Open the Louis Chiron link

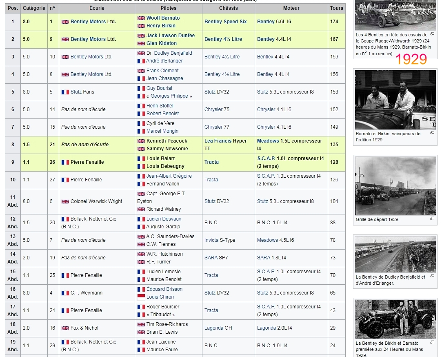tap(160, 297)
